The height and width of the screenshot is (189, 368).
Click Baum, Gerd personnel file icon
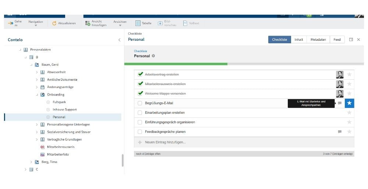coord(37,65)
